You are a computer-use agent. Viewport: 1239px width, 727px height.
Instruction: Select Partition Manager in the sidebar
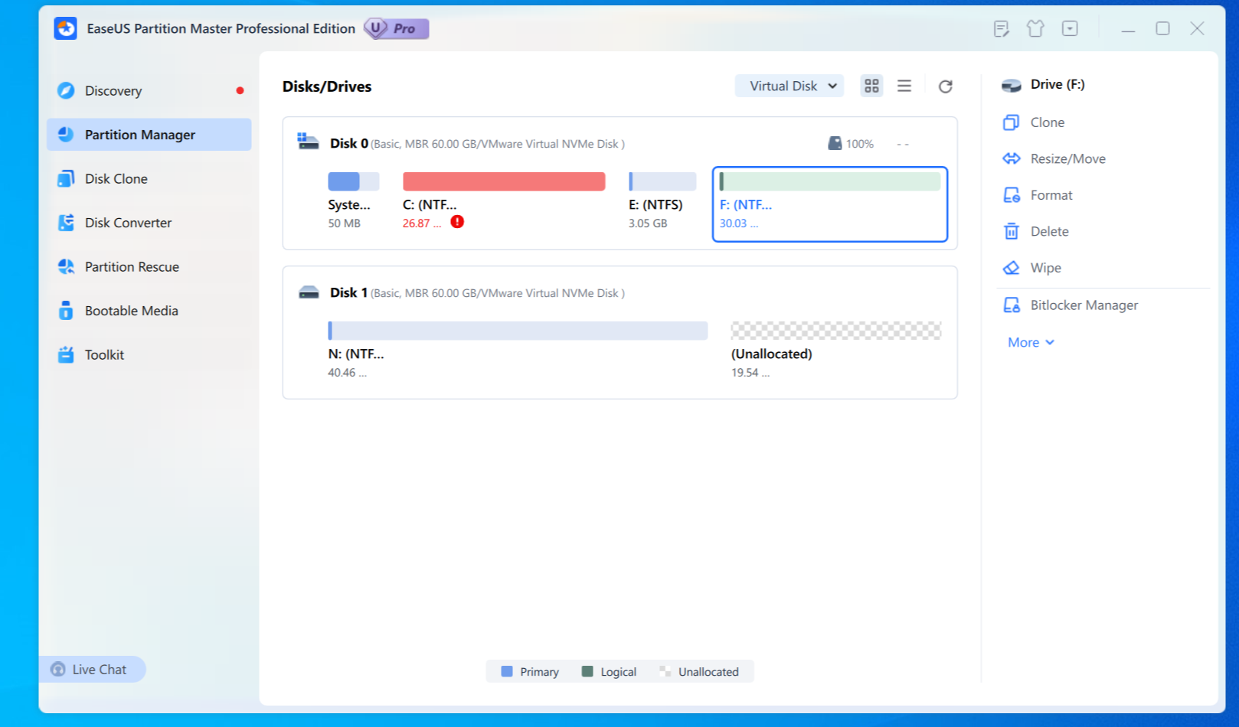click(149, 135)
